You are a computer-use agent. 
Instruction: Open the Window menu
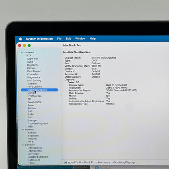pyautogui.click(x=80, y=39)
